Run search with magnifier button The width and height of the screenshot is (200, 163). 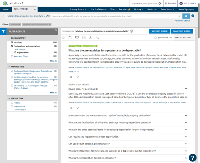pyautogui.click(x=186, y=16)
